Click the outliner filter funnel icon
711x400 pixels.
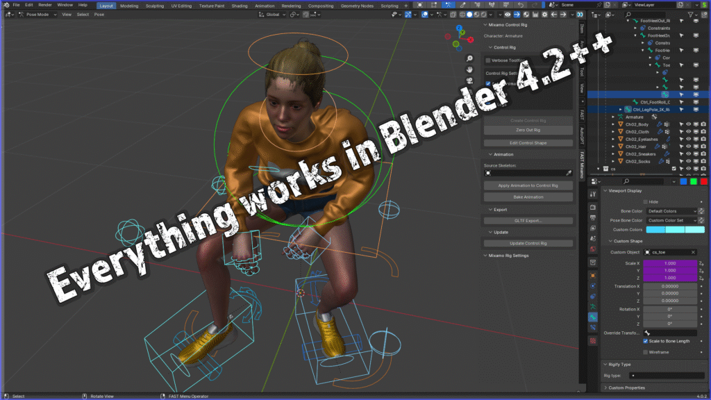point(691,15)
